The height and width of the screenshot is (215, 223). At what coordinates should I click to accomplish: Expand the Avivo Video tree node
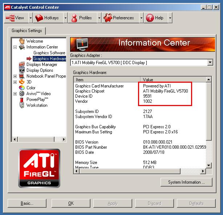tap(15, 94)
